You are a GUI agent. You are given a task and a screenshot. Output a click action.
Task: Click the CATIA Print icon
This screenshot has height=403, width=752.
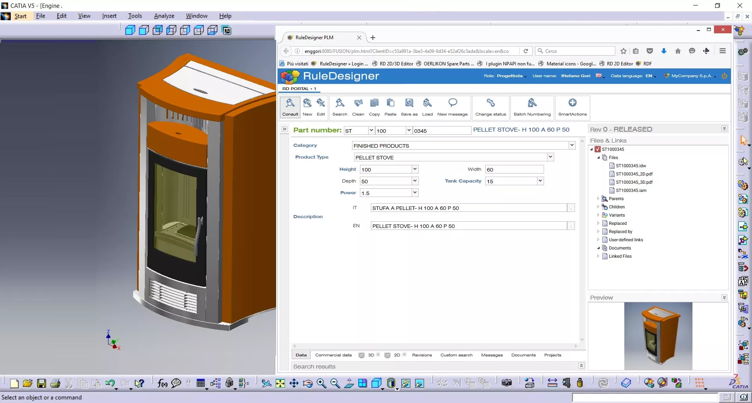tap(55, 383)
